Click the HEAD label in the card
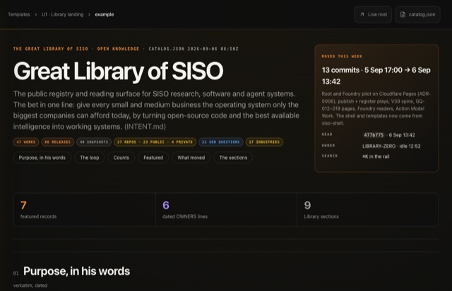Image resolution: width=452 pixels, height=291 pixels. tap(327, 135)
